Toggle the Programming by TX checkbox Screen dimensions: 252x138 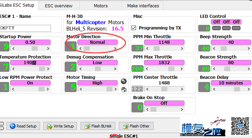click(134, 28)
